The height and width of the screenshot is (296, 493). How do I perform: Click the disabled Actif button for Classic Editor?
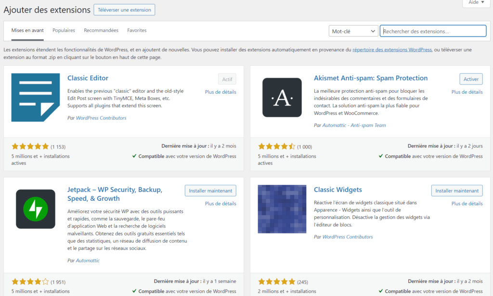point(227,79)
